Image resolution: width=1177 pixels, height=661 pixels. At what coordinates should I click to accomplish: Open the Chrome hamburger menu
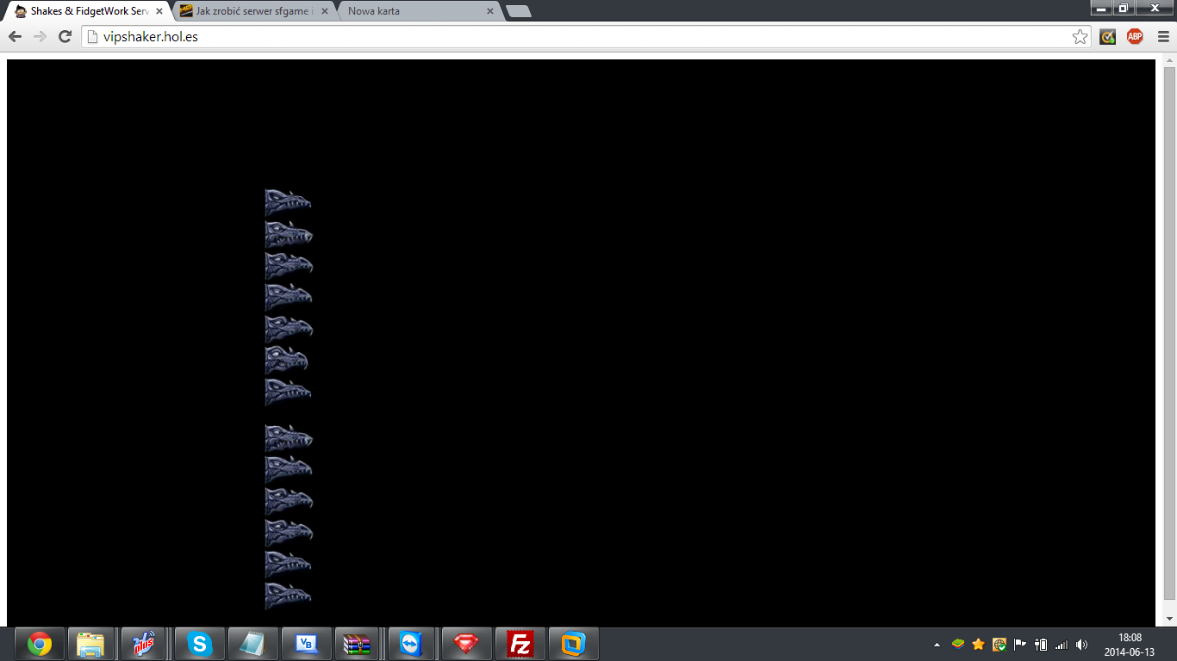coord(1162,37)
